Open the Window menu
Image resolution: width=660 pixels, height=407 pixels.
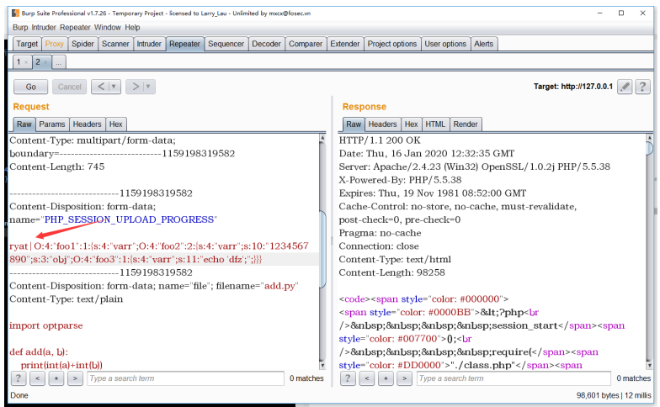108,27
